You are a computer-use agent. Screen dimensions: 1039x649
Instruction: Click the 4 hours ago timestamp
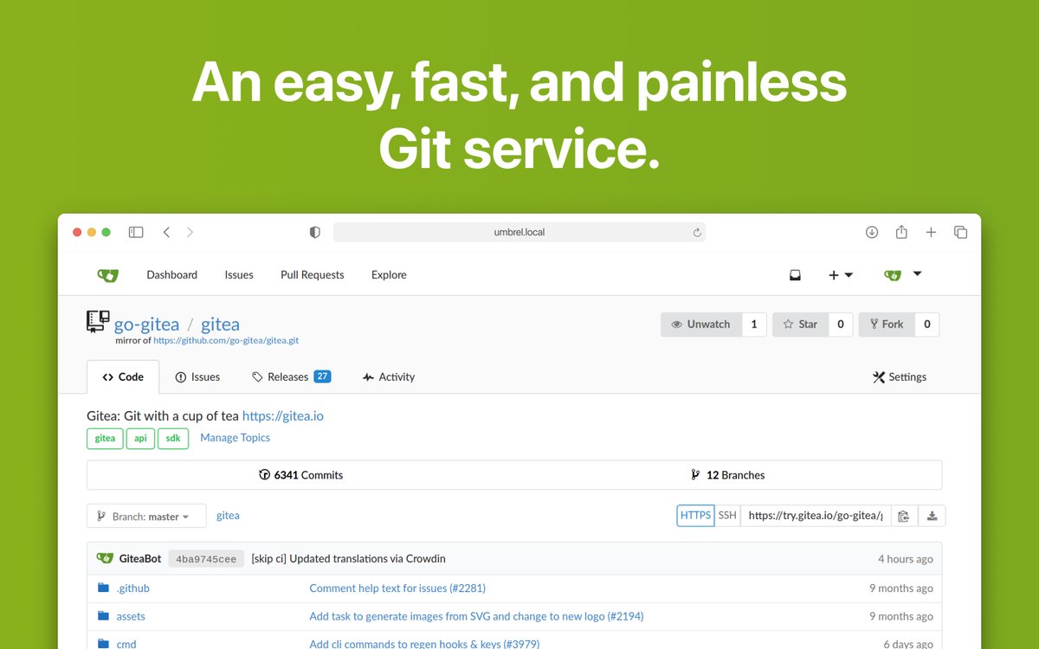point(906,559)
